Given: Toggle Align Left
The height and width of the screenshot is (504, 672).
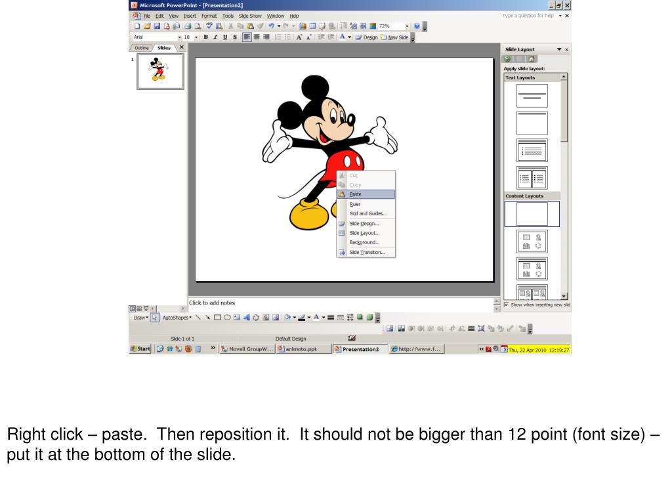Looking at the screenshot, I should click(247, 37).
